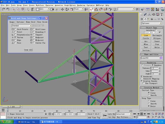Open the Selected key mode dropdown
Image resolution: width=165 pixels, height=124 pixels.
[x=124, y=114]
